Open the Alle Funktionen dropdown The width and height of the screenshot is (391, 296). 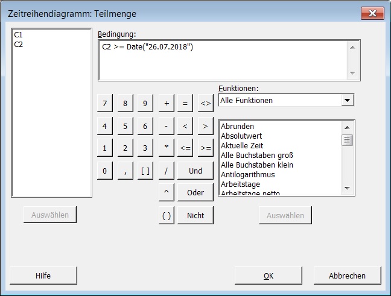(x=347, y=101)
